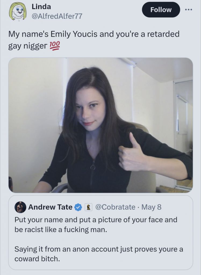The height and width of the screenshot is (275, 201).
Task: Open the @Cobratate handle
Action: (115, 207)
